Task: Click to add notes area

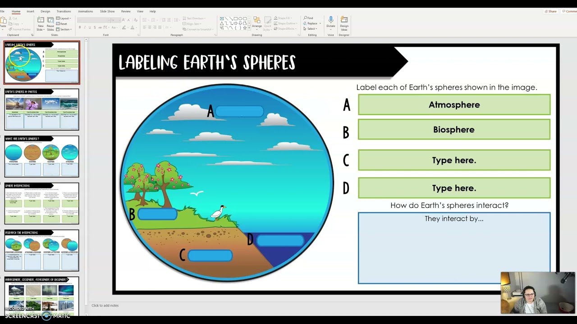Action: point(105,306)
